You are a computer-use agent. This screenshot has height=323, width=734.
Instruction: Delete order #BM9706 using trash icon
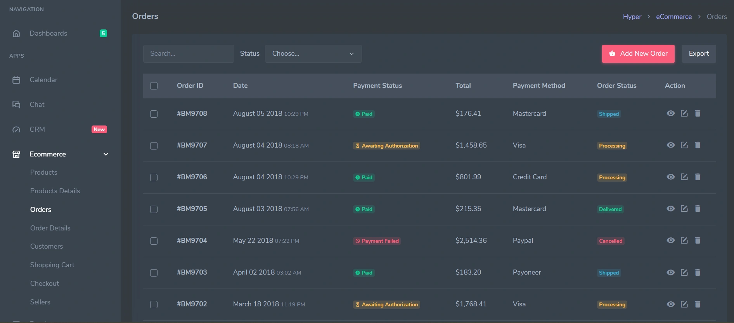tap(697, 177)
